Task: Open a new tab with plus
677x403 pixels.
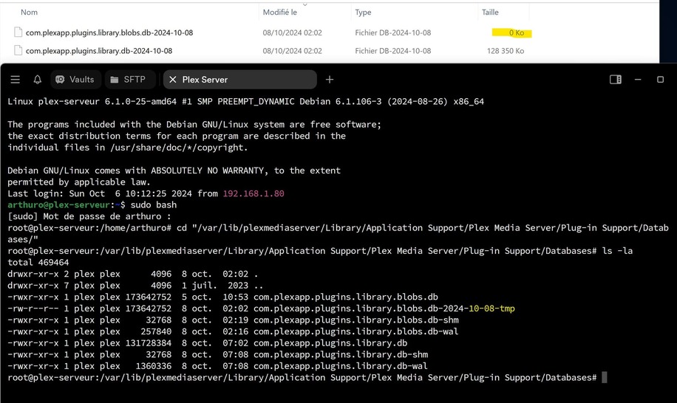Action: 330,80
